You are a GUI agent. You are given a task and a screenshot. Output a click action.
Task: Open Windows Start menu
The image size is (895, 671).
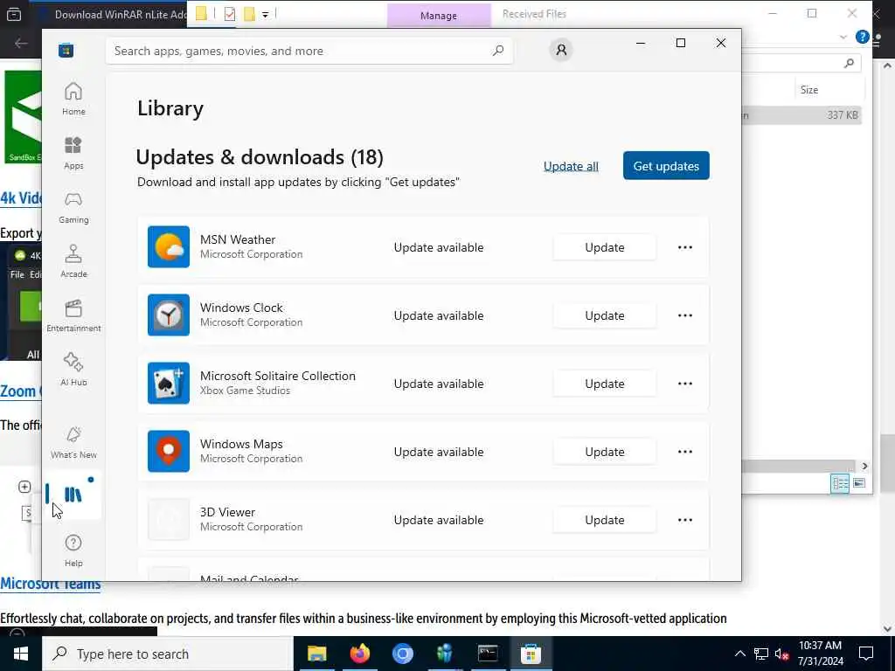tap(21, 654)
